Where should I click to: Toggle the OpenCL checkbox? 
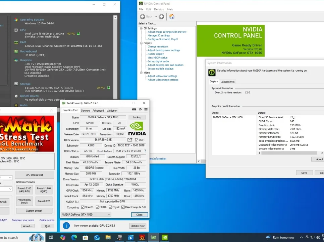[x=83, y=207]
